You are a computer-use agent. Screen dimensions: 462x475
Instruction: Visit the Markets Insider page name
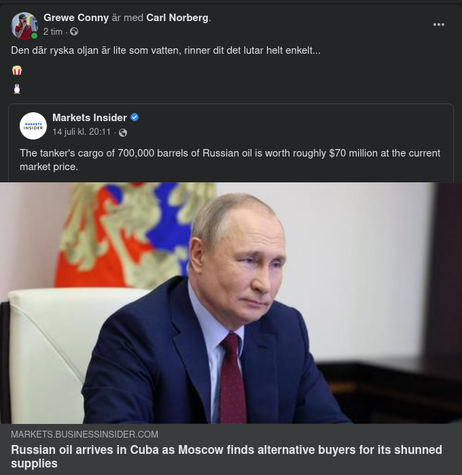pyautogui.click(x=90, y=118)
